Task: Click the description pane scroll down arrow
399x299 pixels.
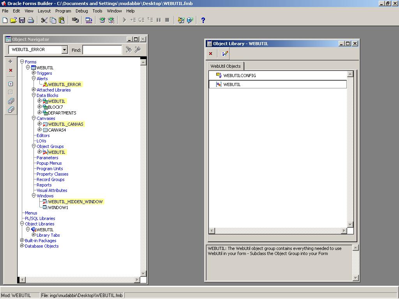Action: pyautogui.click(x=356, y=278)
